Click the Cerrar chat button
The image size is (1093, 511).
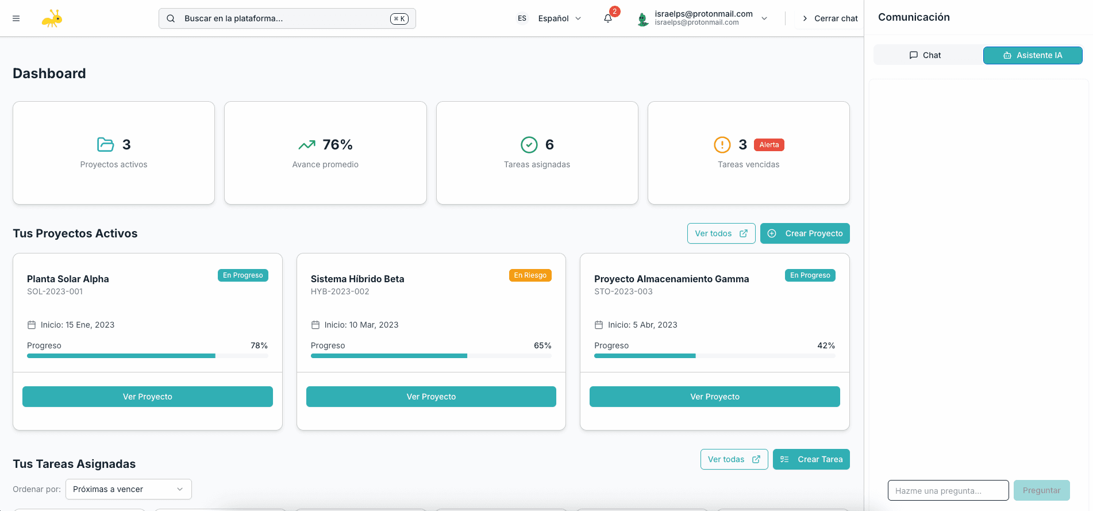click(x=830, y=18)
